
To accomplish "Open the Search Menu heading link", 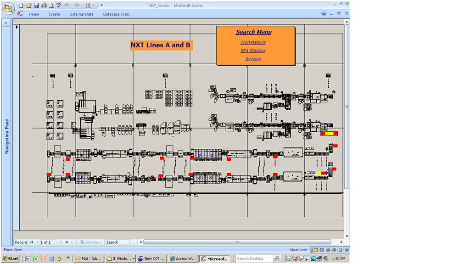I will 254,32.
